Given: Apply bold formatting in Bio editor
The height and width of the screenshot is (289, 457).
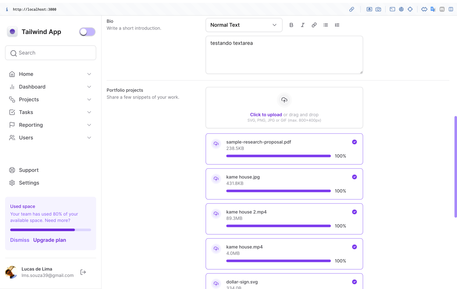Looking at the screenshot, I should [291, 25].
